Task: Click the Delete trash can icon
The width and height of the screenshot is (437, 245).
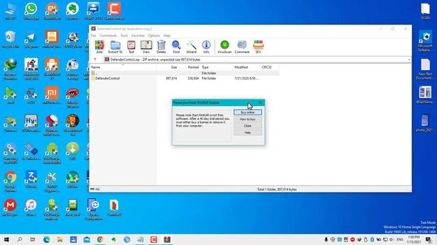Action: [x=161, y=47]
